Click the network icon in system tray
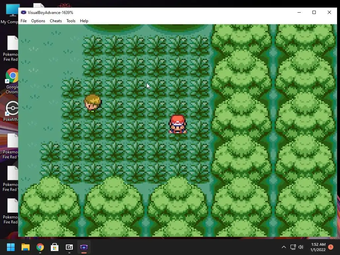Image resolution: width=340 pixels, height=255 pixels. click(293, 247)
